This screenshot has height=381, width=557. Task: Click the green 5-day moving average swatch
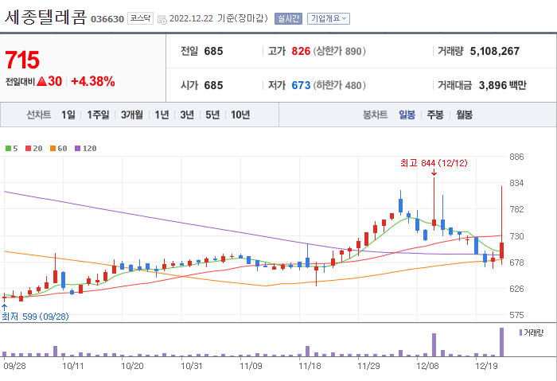point(8,149)
